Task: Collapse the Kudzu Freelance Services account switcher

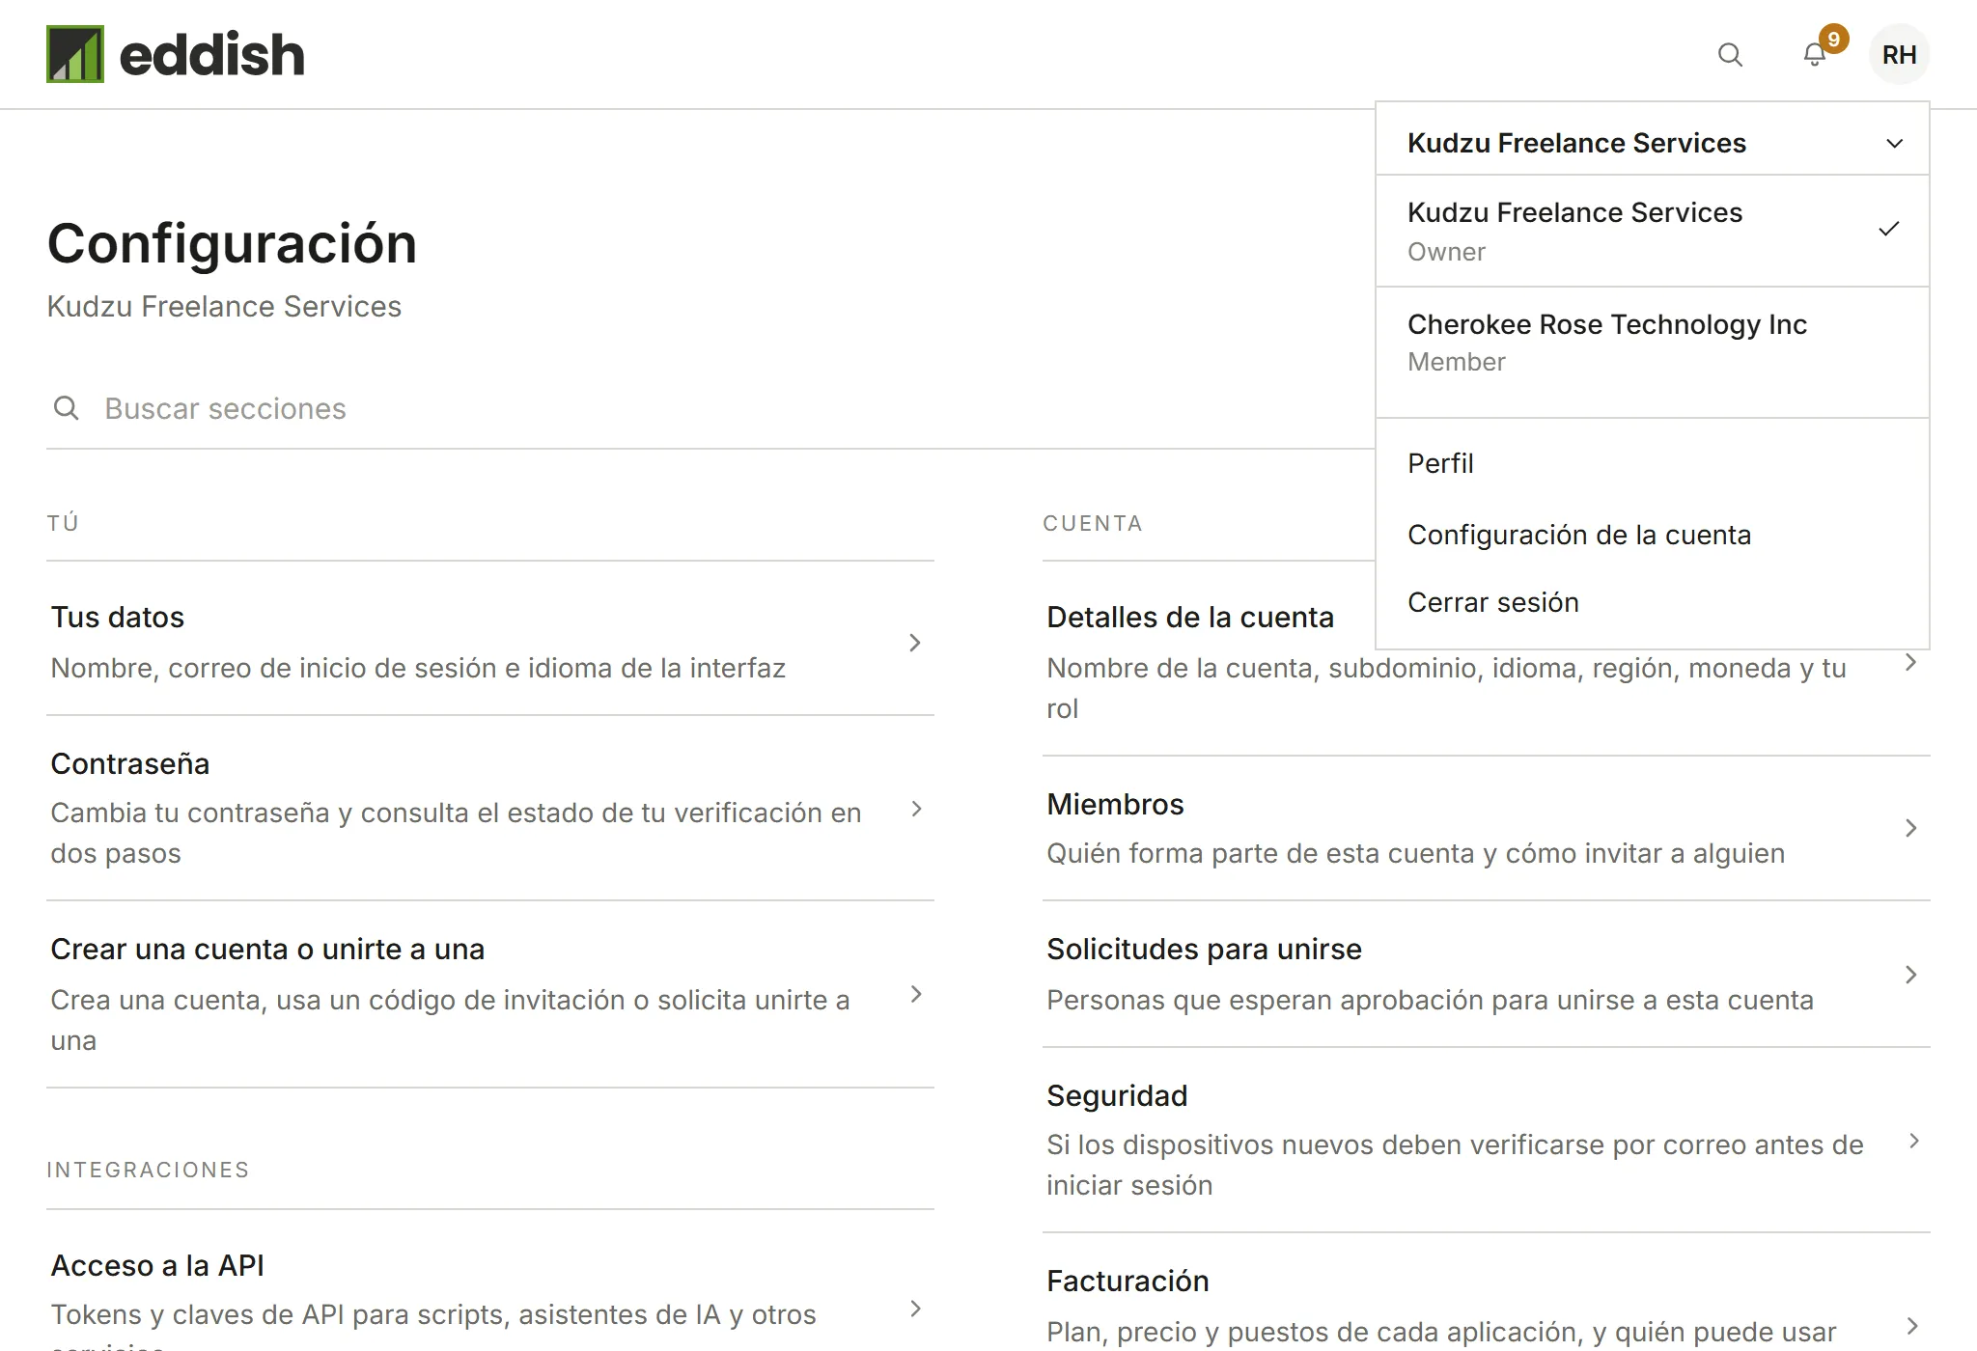Action: point(1652,143)
